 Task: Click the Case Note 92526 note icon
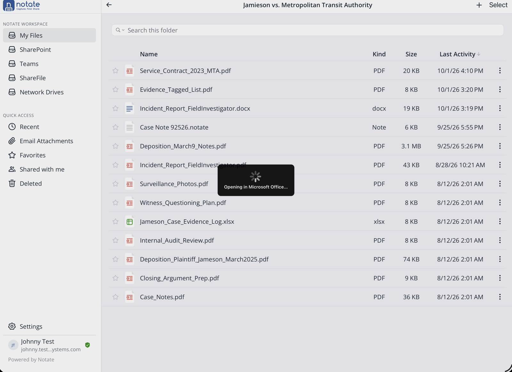click(129, 127)
